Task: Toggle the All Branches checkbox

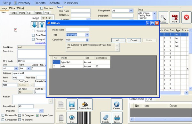Action: pos(20,120)
